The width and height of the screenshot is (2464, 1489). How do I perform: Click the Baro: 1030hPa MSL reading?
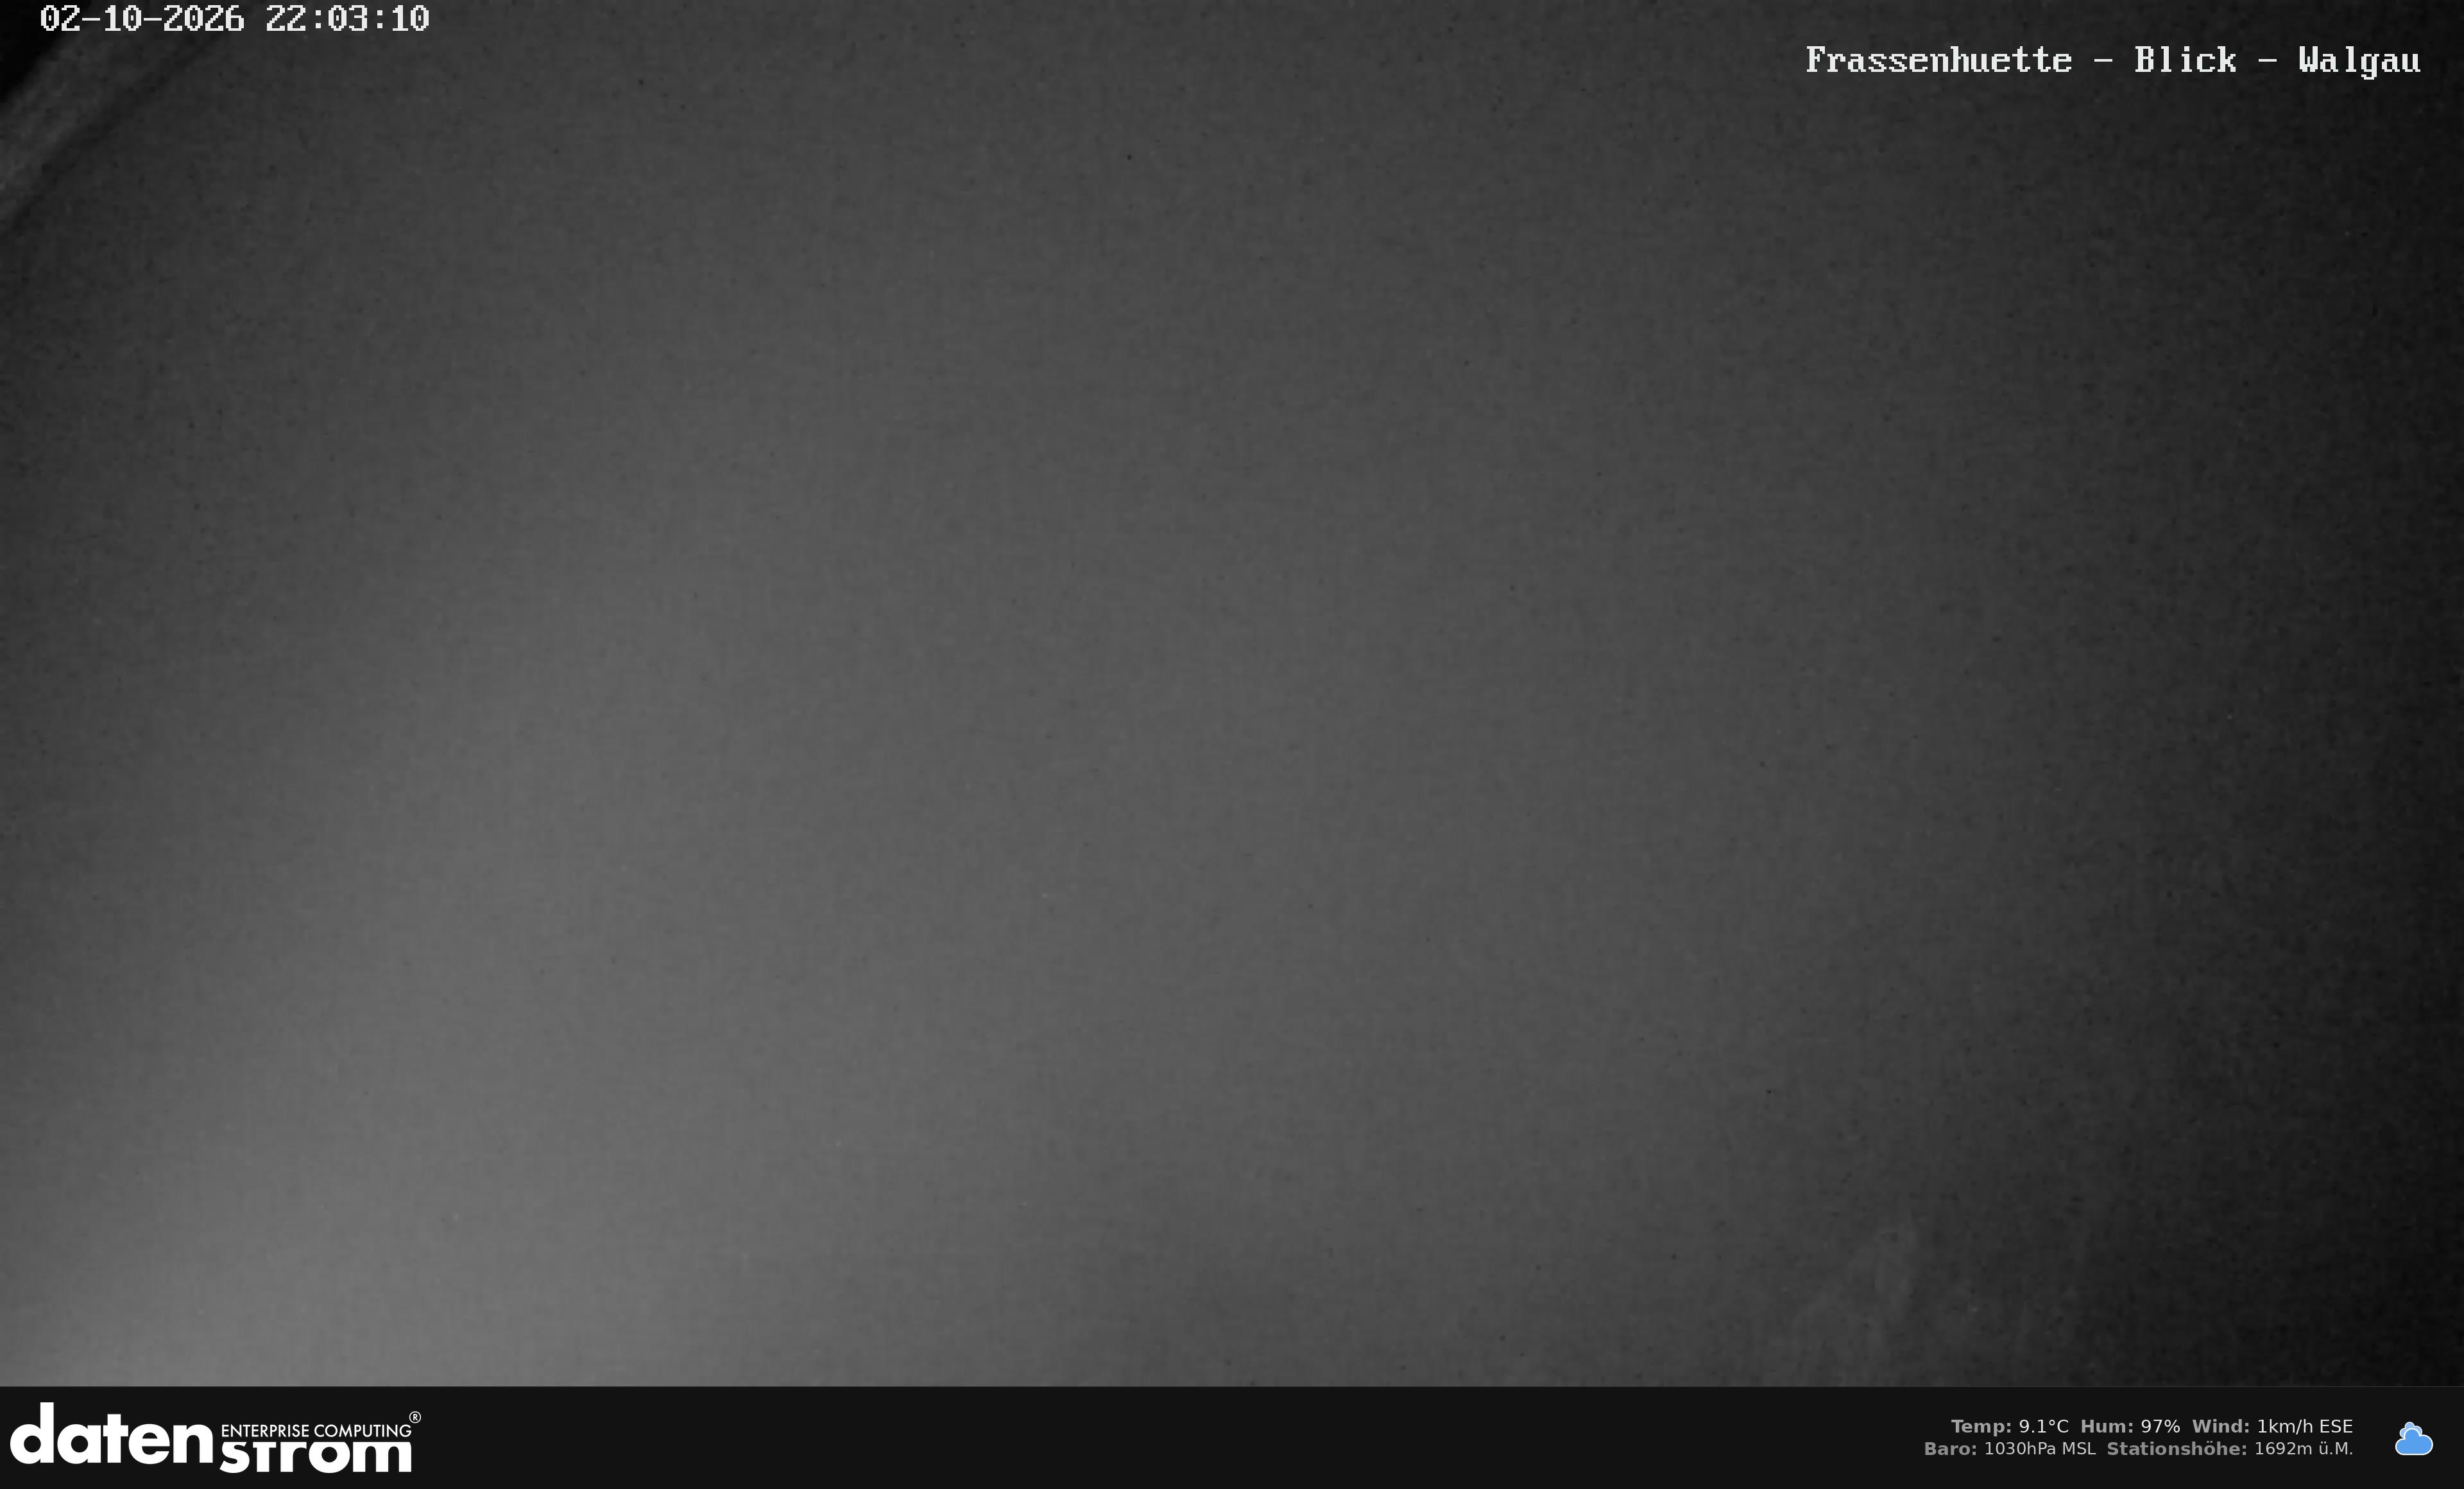click(2009, 1448)
